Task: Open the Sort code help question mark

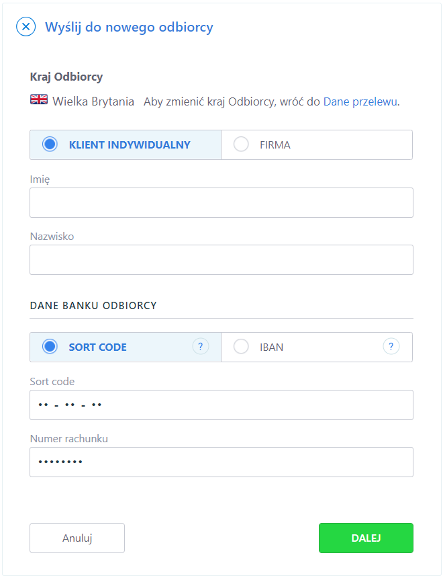Action: [201, 346]
